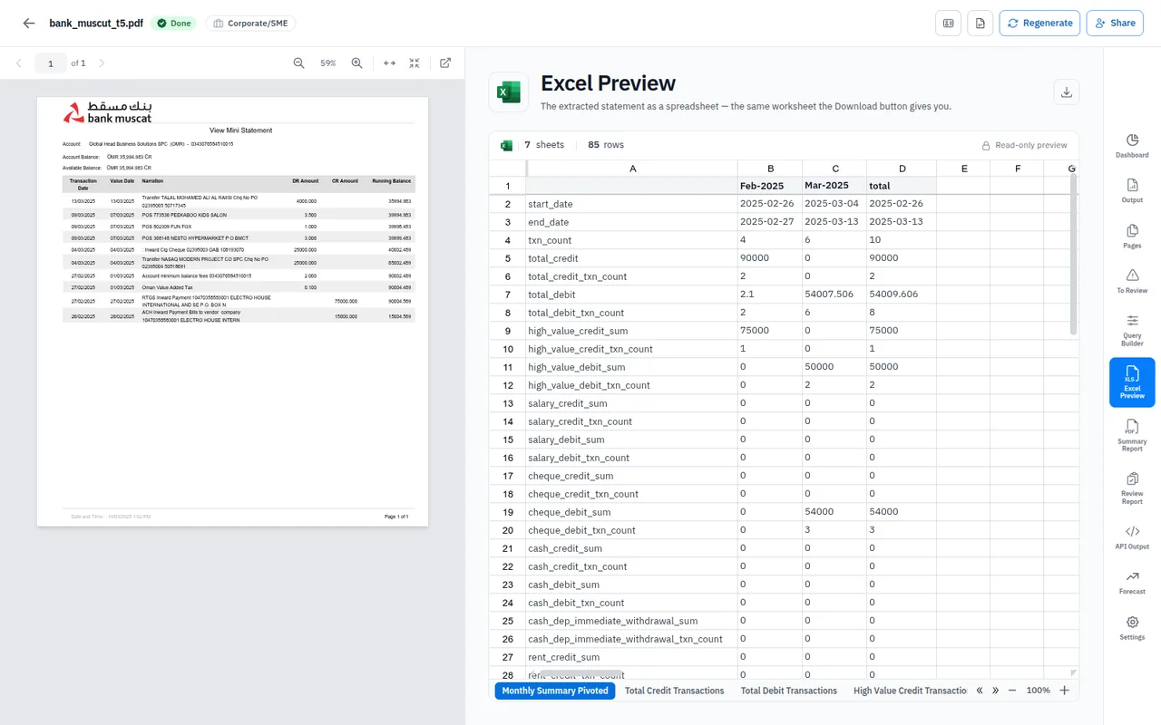This screenshot has width=1161, height=725.
Task: Open the Pages sidebar item
Action: (x=1132, y=237)
